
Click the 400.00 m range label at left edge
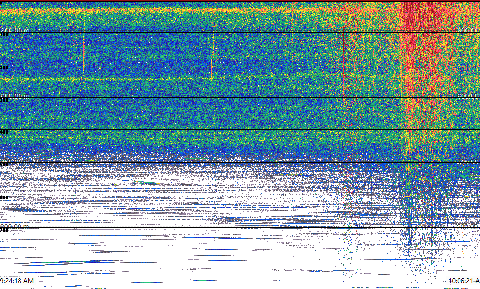15,162
